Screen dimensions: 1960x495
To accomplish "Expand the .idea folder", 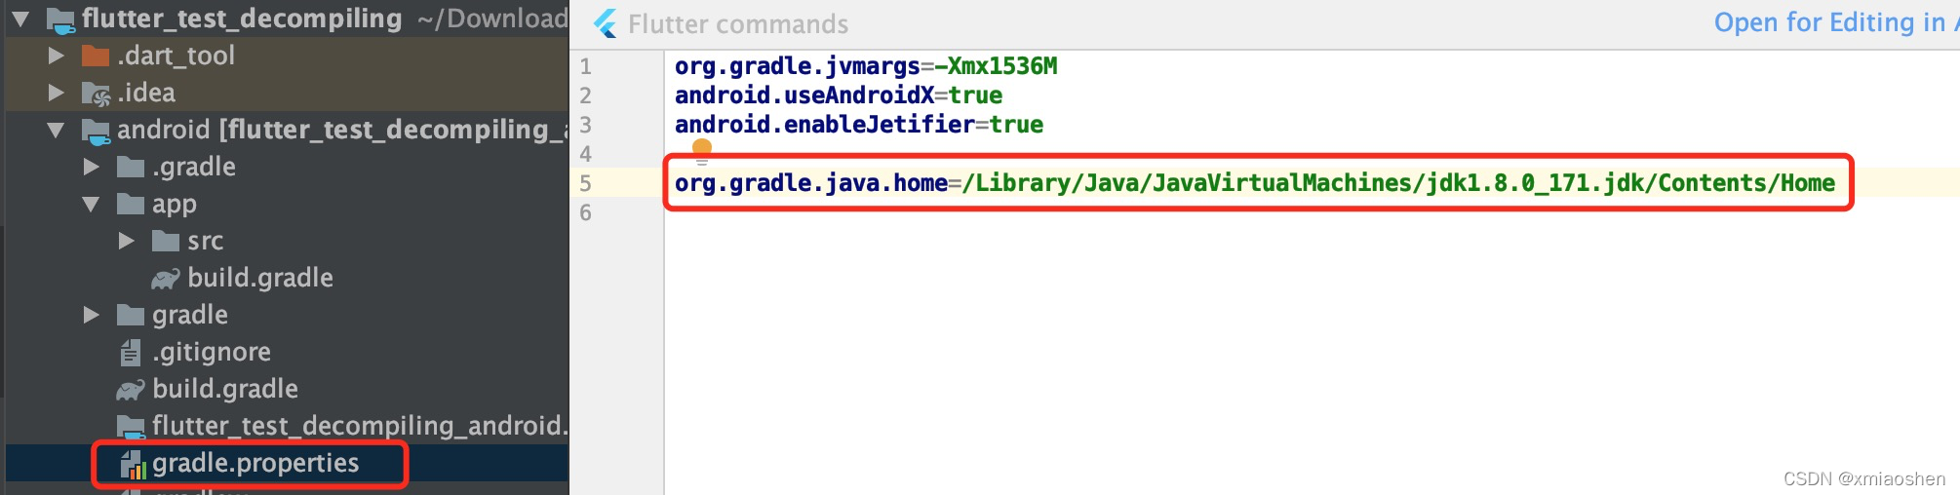I will coord(57,93).
